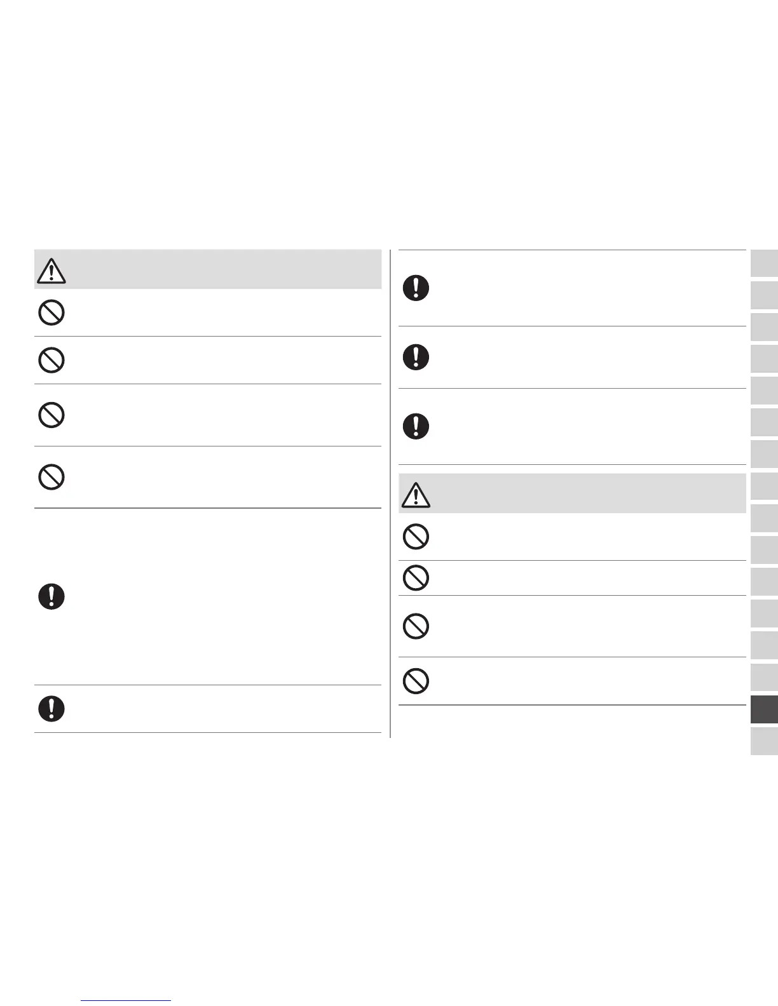The height and width of the screenshot is (1006, 778).
Task: Click the third prohibition icon in the left column
Action: 51,415
